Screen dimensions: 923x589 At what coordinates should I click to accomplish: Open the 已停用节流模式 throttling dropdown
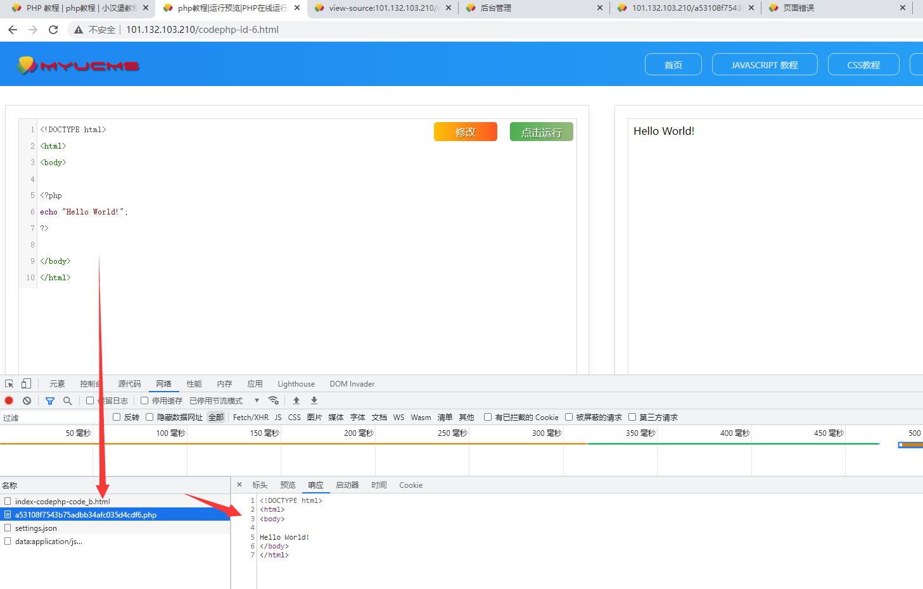[224, 400]
